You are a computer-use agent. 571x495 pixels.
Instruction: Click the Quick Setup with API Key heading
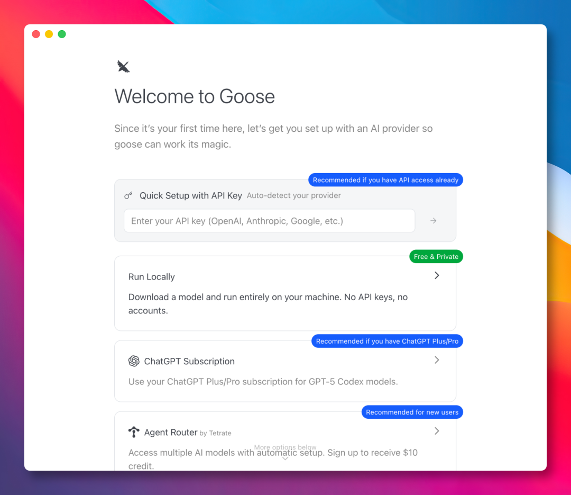pyautogui.click(x=190, y=195)
